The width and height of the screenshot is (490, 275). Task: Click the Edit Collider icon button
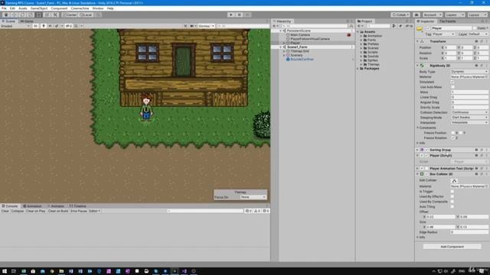(x=454, y=180)
